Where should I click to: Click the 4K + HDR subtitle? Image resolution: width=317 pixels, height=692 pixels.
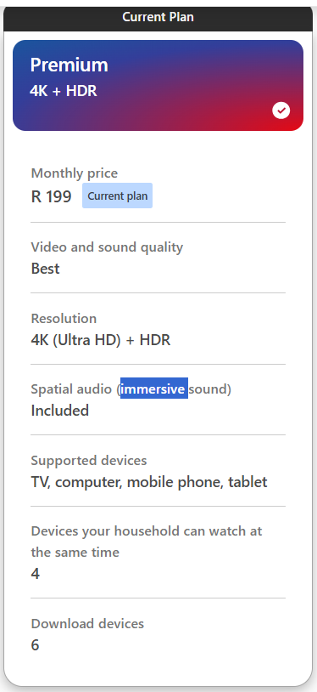click(64, 91)
